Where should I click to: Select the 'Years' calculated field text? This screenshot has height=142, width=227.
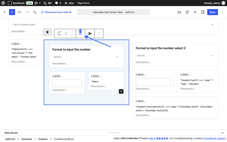click(95, 81)
